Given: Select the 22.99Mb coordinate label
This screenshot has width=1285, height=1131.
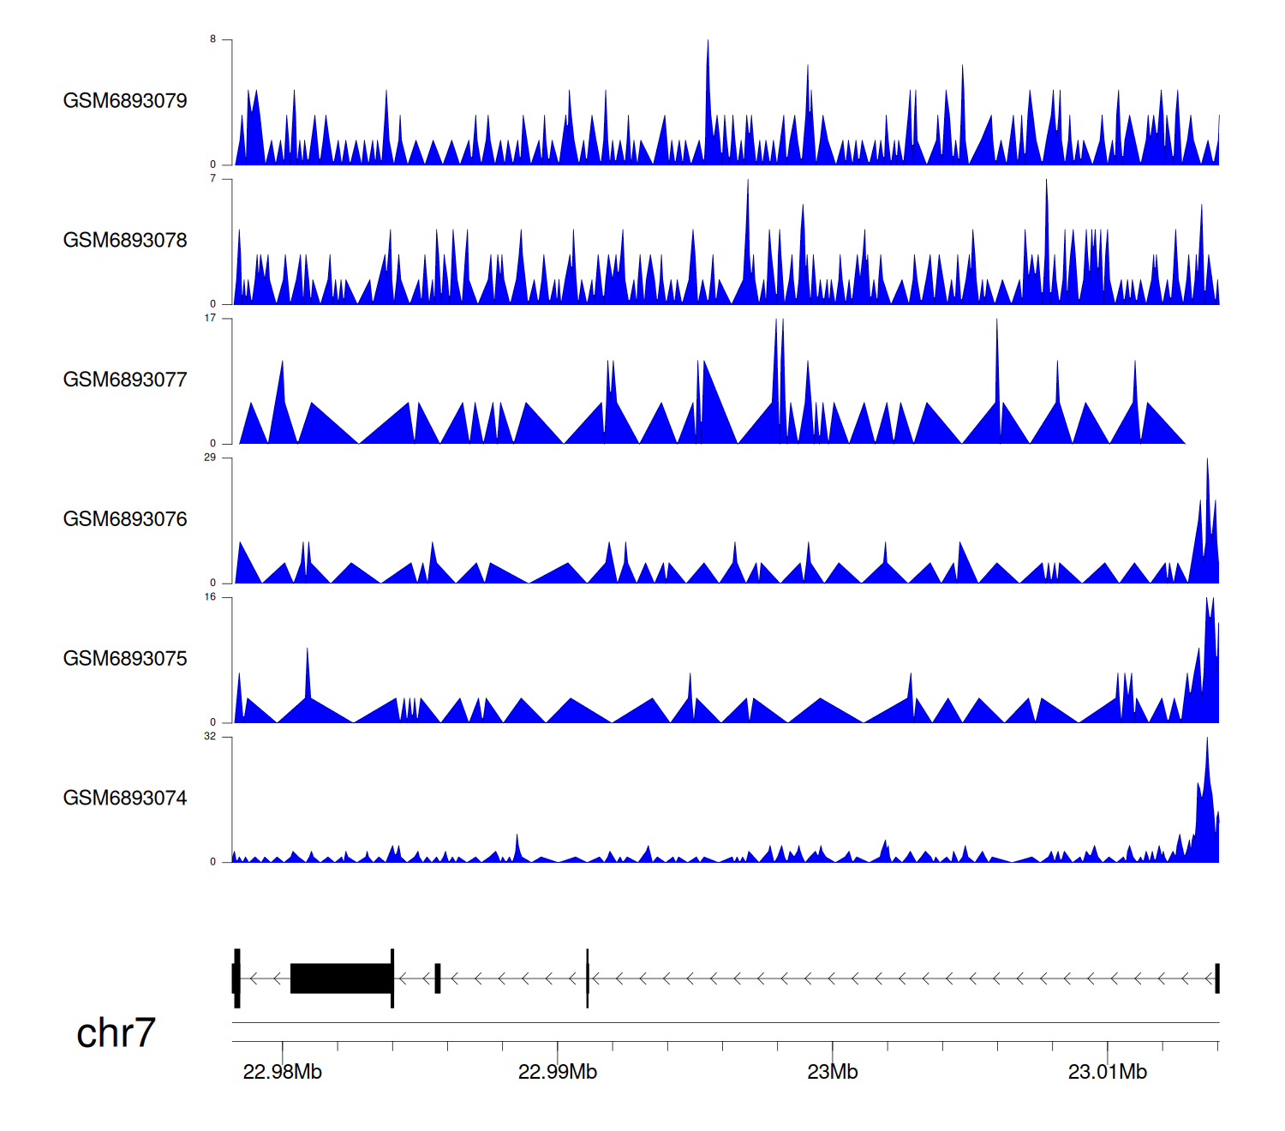Looking at the screenshot, I should (x=558, y=1072).
